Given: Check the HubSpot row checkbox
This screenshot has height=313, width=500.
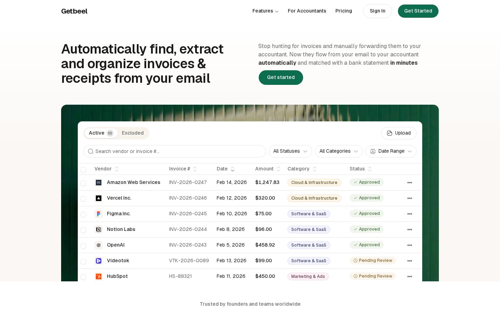Looking at the screenshot, I should (x=83, y=277).
